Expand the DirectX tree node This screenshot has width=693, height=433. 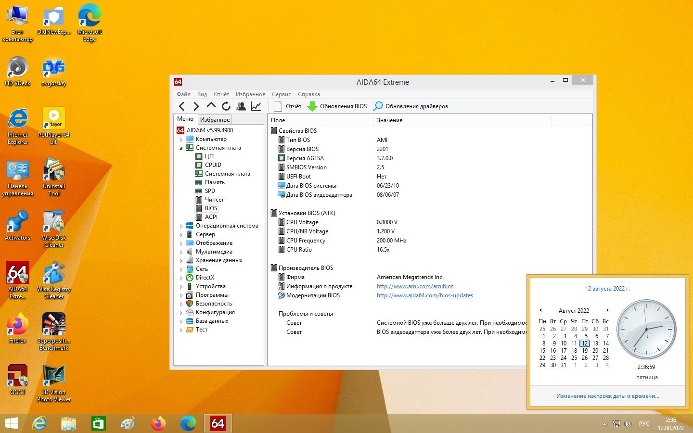181,278
